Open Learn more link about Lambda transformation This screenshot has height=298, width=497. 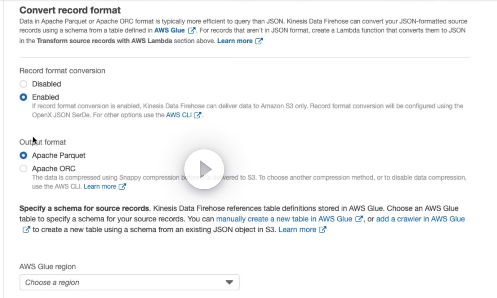coord(235,41)
